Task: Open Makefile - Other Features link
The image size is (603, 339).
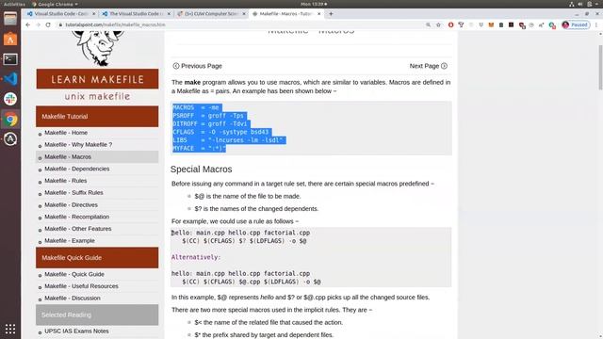Action: point(78,229)
